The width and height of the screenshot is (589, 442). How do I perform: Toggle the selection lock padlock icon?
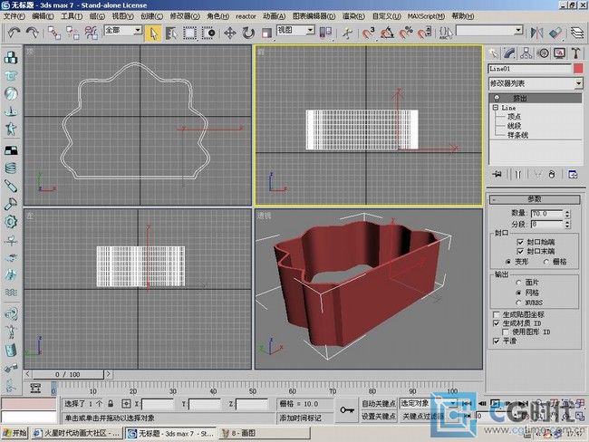tap(111, 404)
